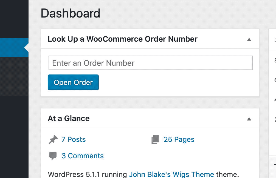
Task: Focus the Enter an Order Number field
Action: (x=150, y=63)
